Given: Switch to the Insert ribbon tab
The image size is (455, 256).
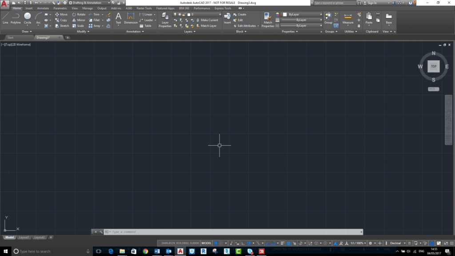Looking at the screenshot, I should 29,8.
